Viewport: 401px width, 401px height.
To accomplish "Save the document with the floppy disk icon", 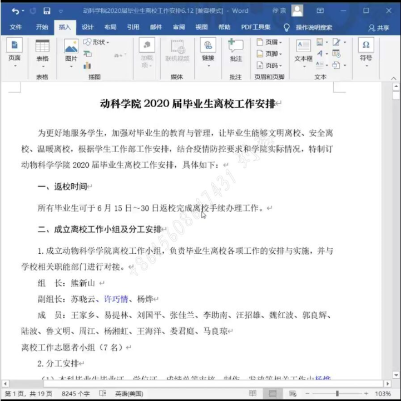I will [x=47, y=11].
